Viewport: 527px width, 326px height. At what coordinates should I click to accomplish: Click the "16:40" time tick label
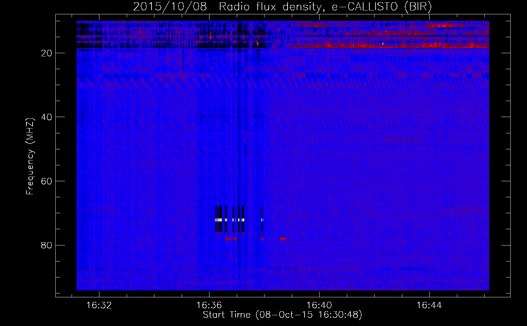point(319,305)
